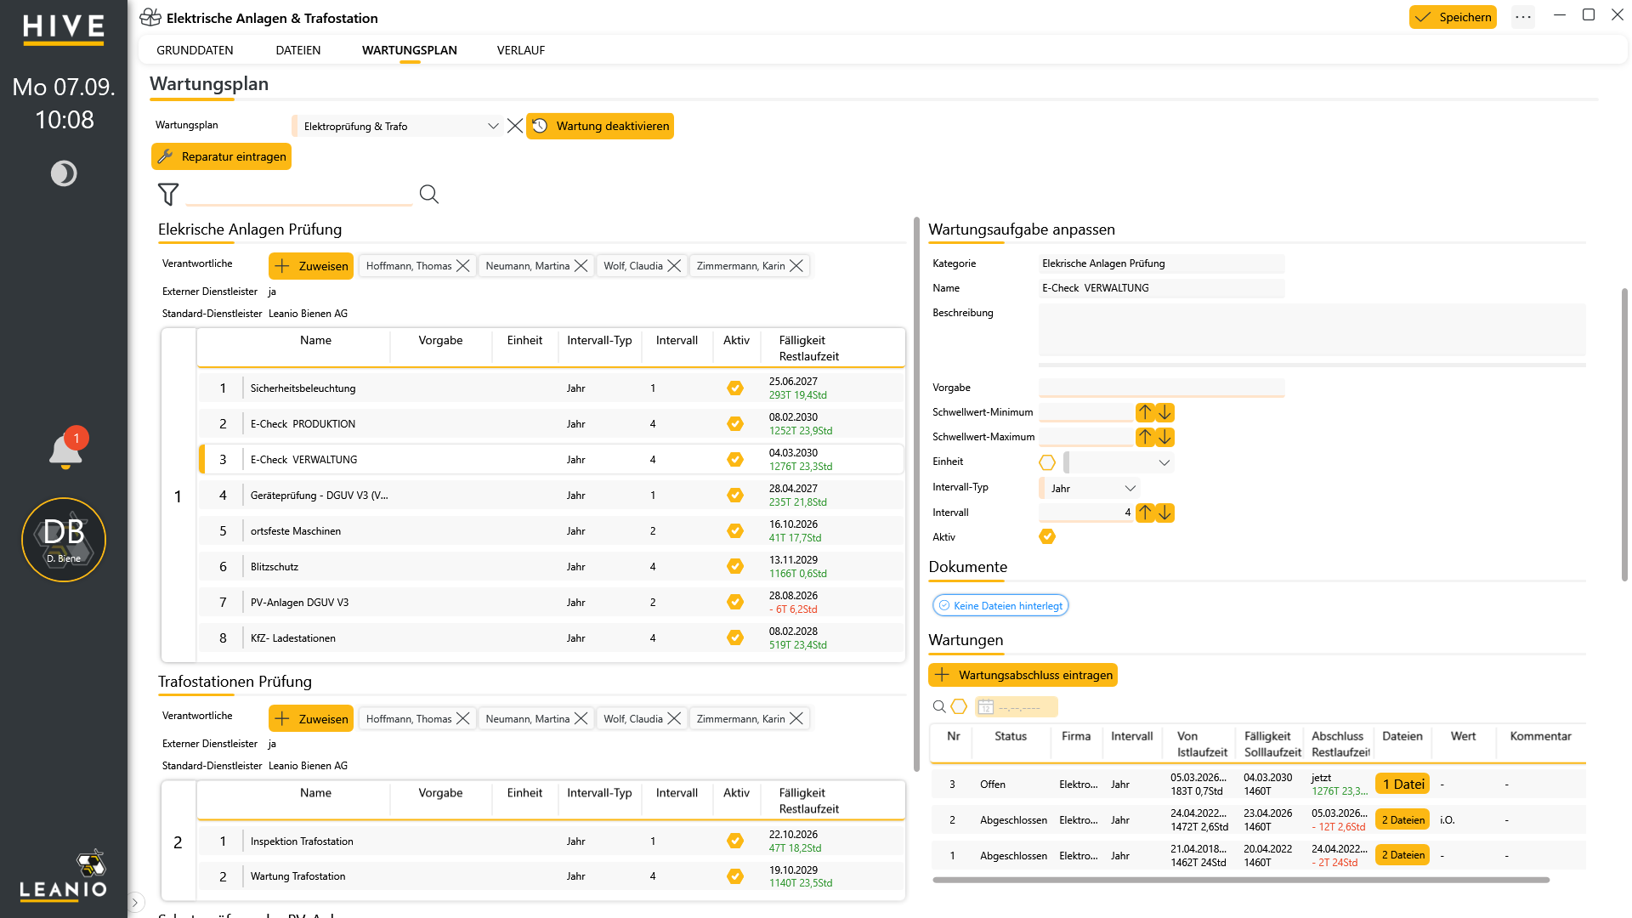
Task: Switch to DATEIEN tab
Action: [x=298, y=50]
